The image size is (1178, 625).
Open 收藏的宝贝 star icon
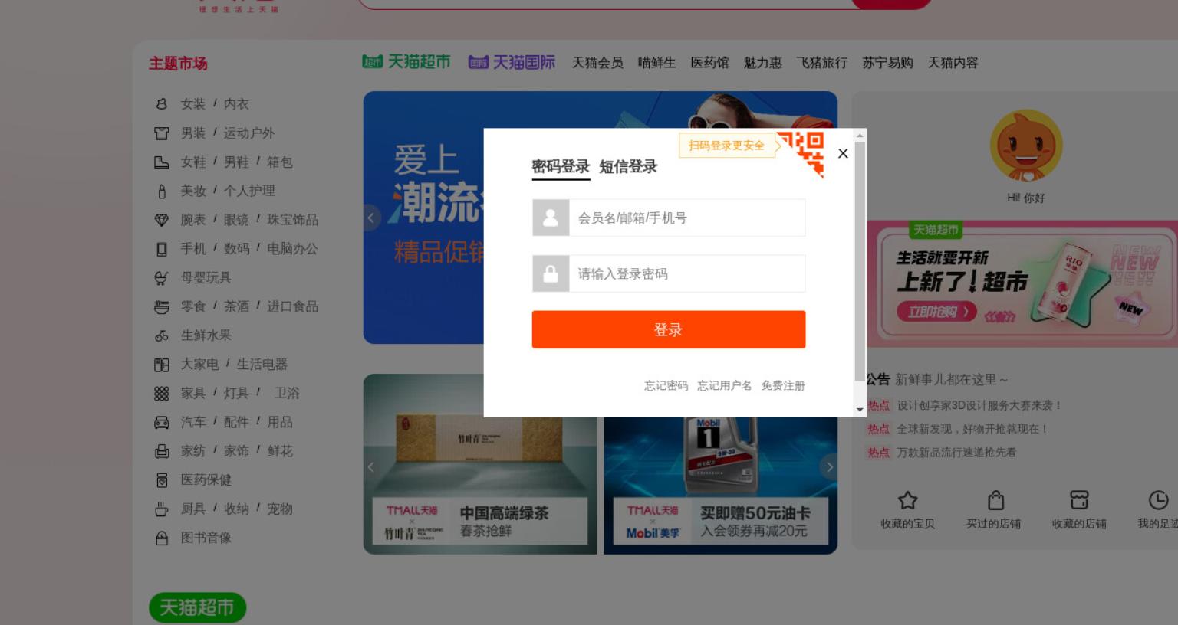tap(908, 500)
